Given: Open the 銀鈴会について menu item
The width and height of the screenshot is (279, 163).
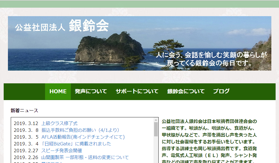Looking at the screenshot, I should [186, 92].
